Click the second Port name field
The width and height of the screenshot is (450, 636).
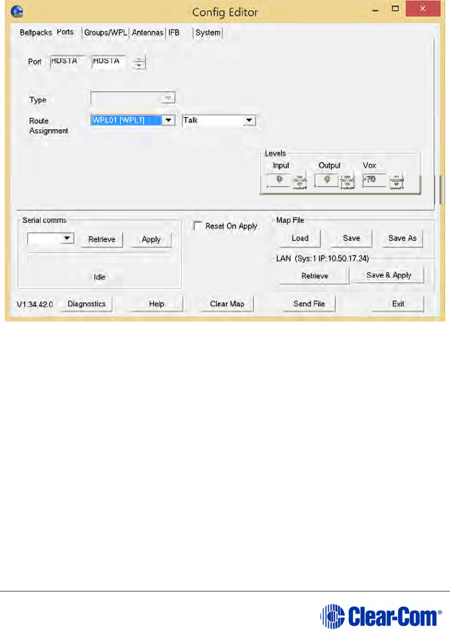pyautogui.click(x=109, y=62)
